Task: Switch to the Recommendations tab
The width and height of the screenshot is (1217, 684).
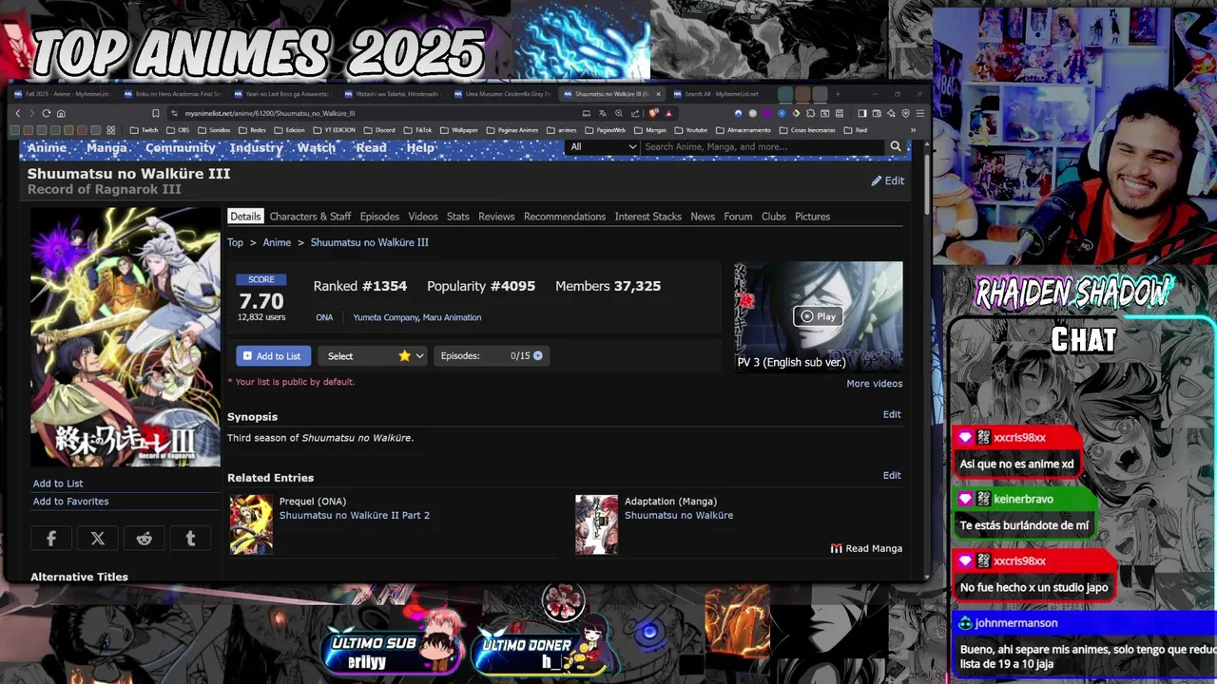Action: pyautogui.click(x=565, y=217)
